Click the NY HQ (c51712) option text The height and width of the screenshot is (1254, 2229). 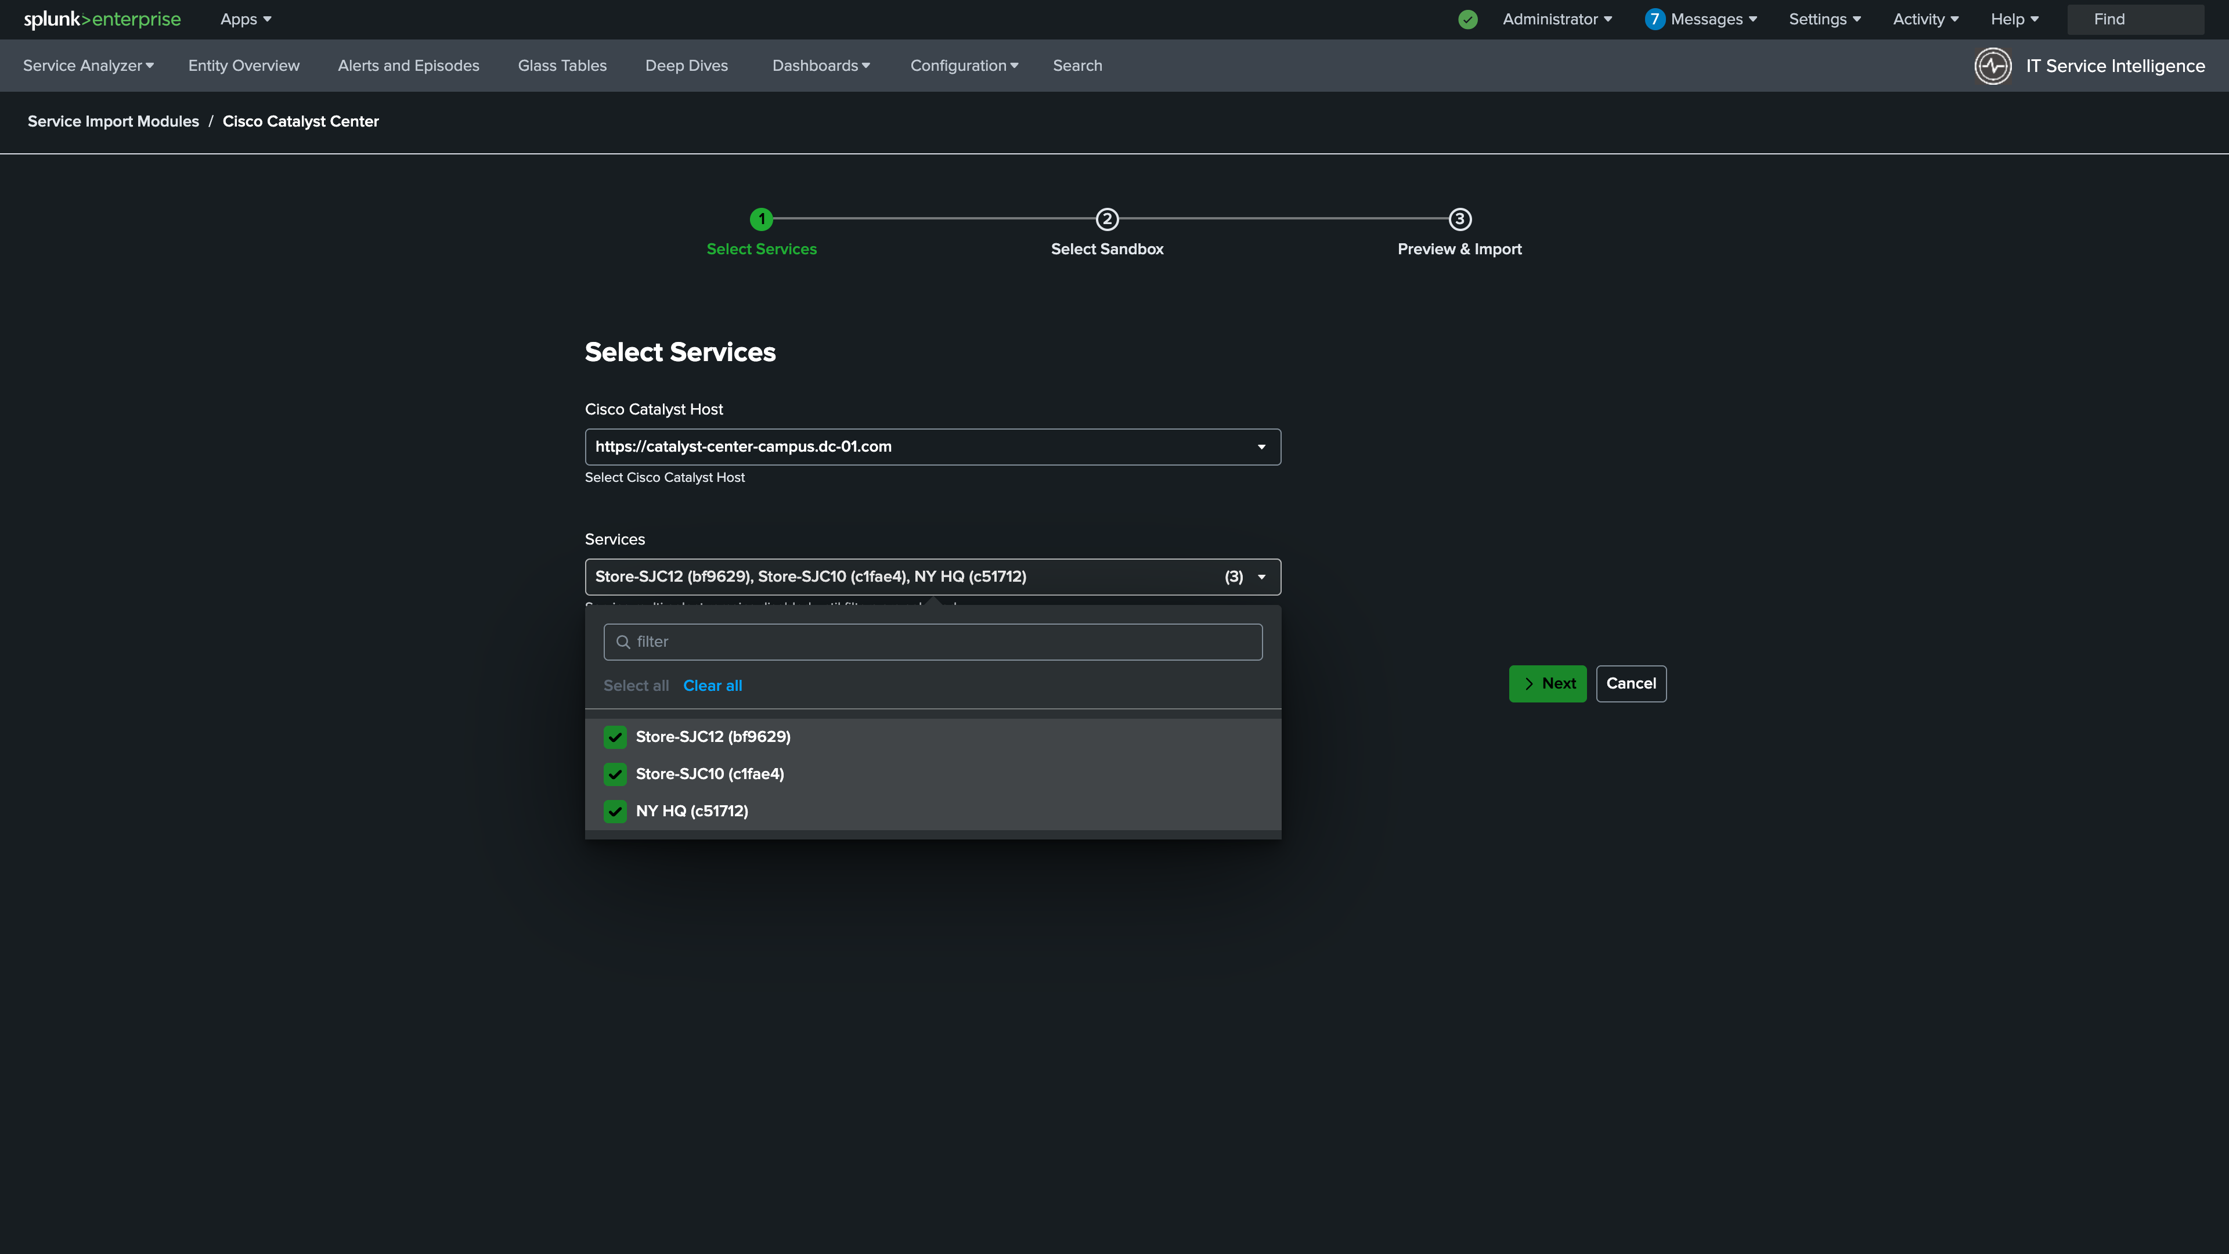692,812
